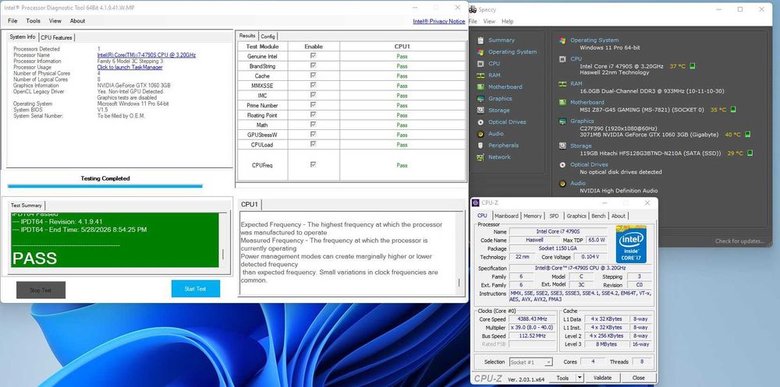
Task: Click the Start Test button
Action: (196, 289)
